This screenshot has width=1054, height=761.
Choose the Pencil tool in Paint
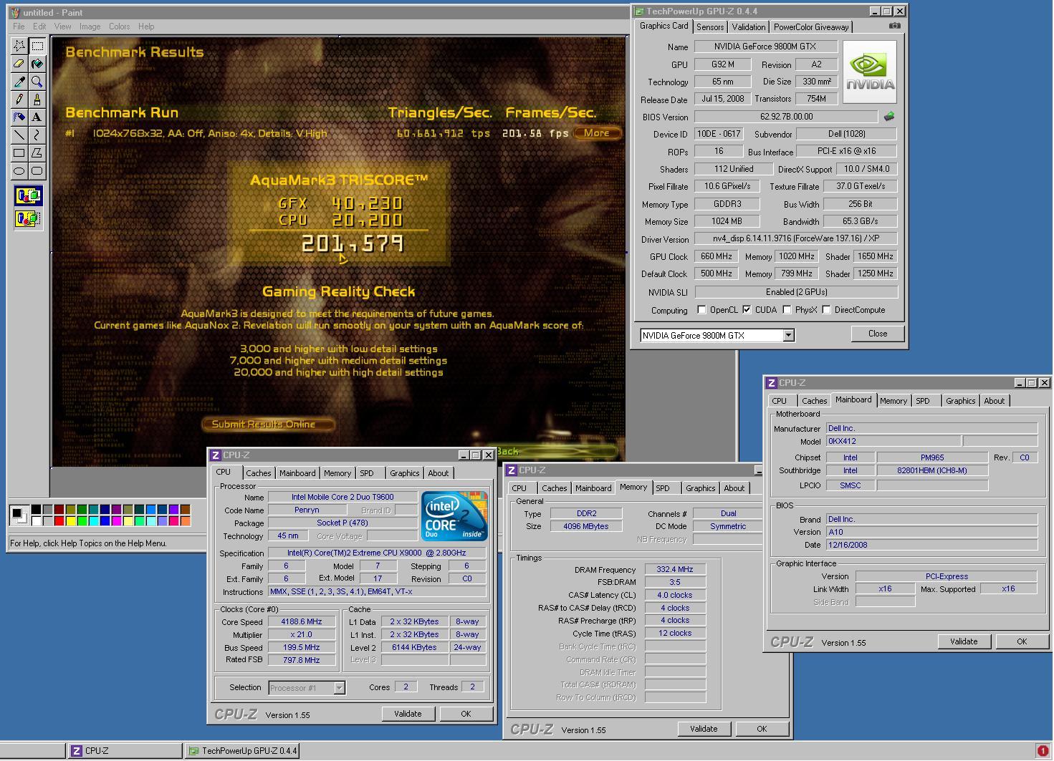[x=19, y=100]
